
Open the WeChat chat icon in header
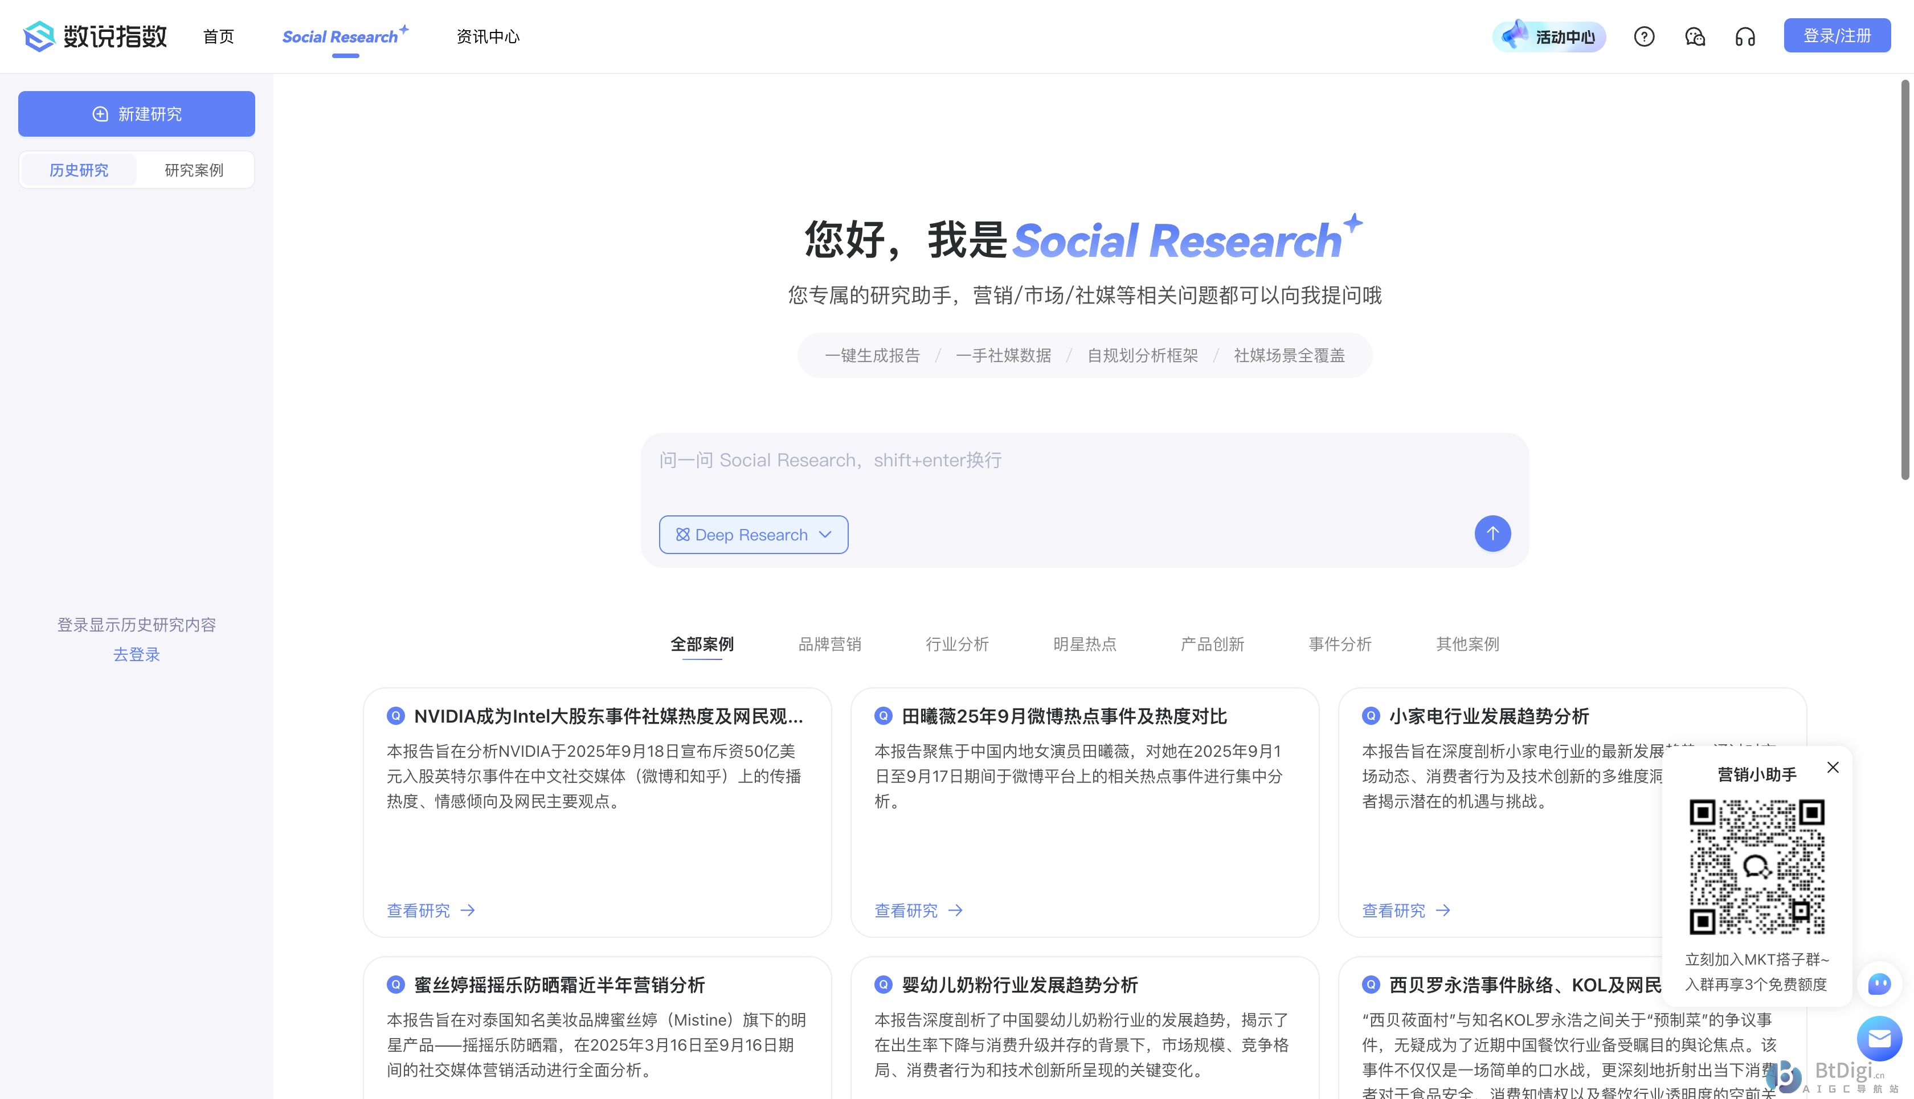click(x=1694, y=36)
